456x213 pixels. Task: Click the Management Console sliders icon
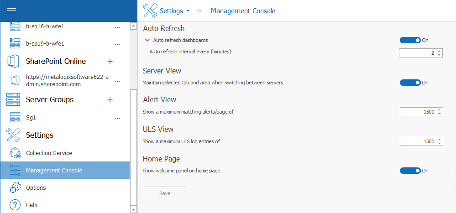[15, 170]
